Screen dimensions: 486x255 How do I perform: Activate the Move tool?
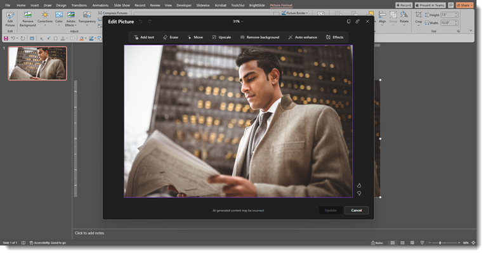(x=195, y=37)
